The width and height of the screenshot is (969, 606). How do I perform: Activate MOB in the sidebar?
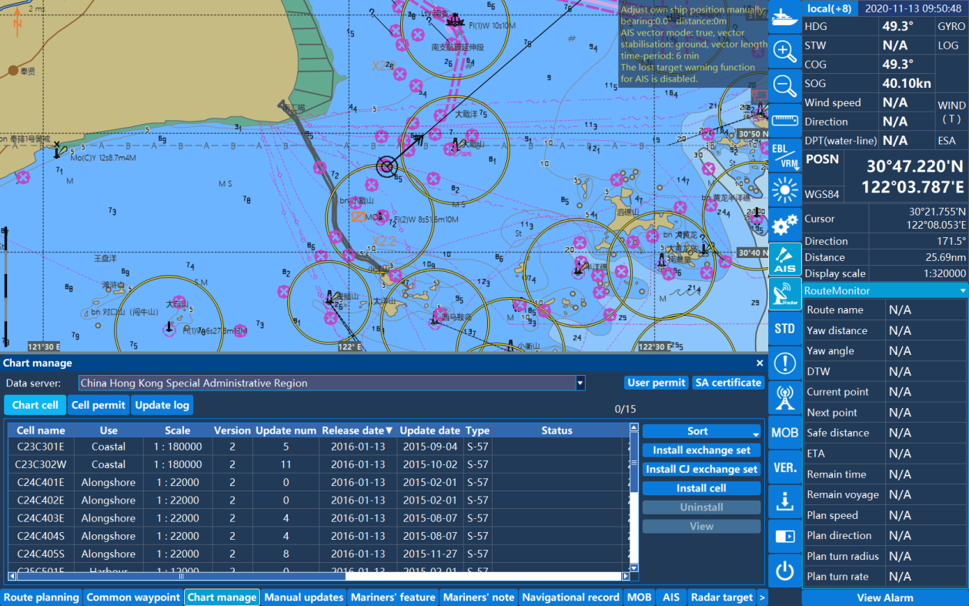(784, 432)
